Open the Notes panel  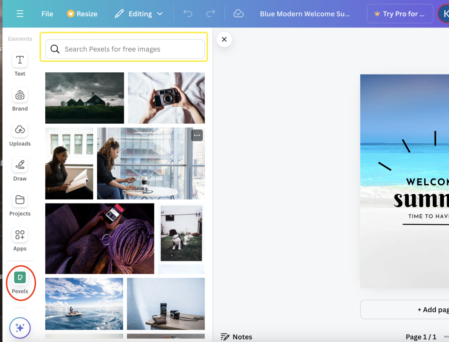(236, 337)
